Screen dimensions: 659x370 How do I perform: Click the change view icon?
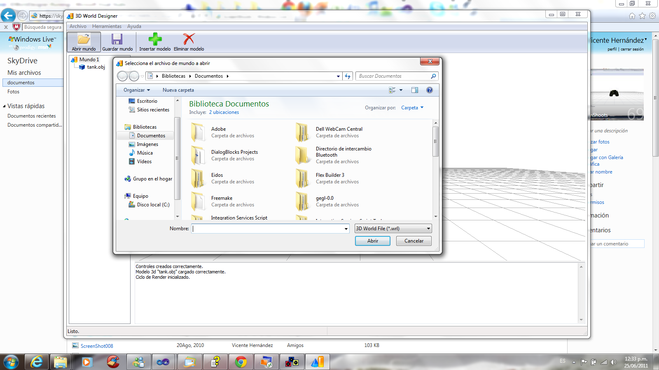tap(392, 90)
